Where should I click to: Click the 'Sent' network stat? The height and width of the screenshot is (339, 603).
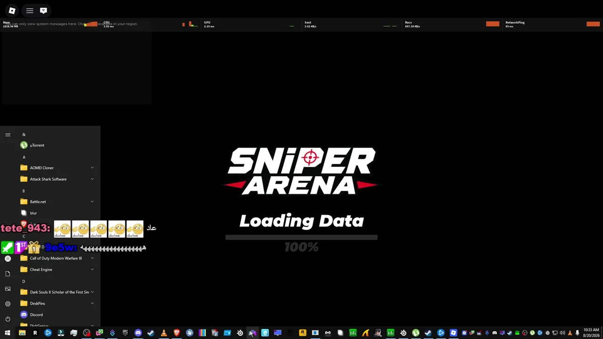[308, 23]
